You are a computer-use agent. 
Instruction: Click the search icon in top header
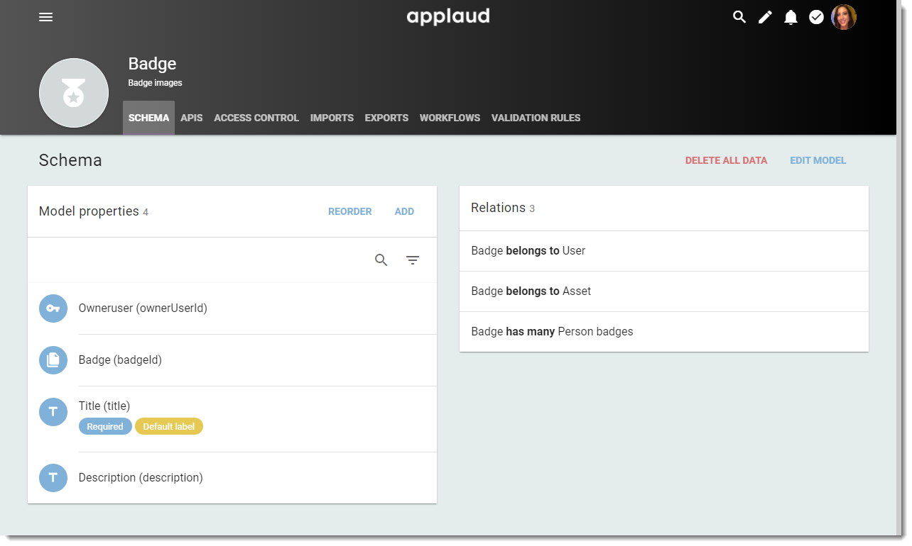[x=739, y=17]
